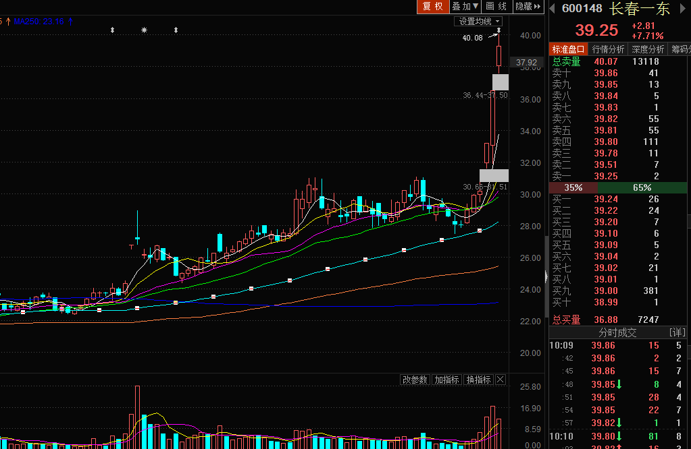Click the current price 39.25
691x449 pixels.
coord(596,30)
